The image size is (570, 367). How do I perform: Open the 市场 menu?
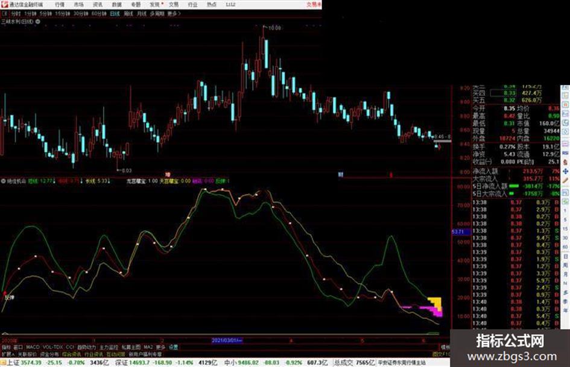pyautogui.click(x=78, y=4)
